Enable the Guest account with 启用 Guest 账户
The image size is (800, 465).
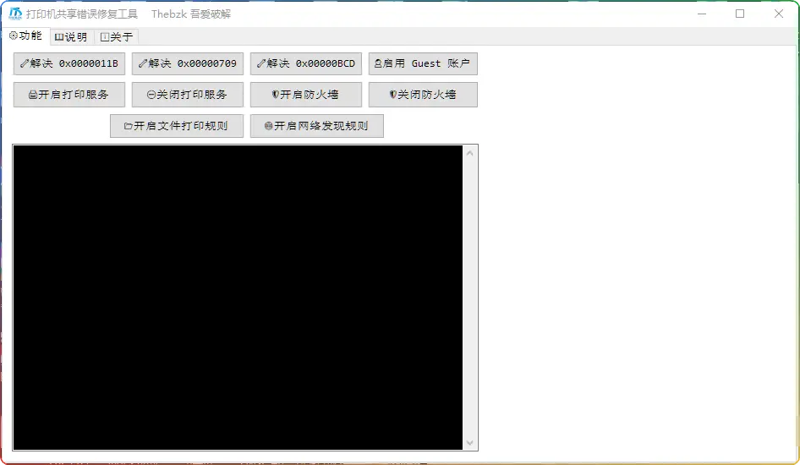(423, 63)
